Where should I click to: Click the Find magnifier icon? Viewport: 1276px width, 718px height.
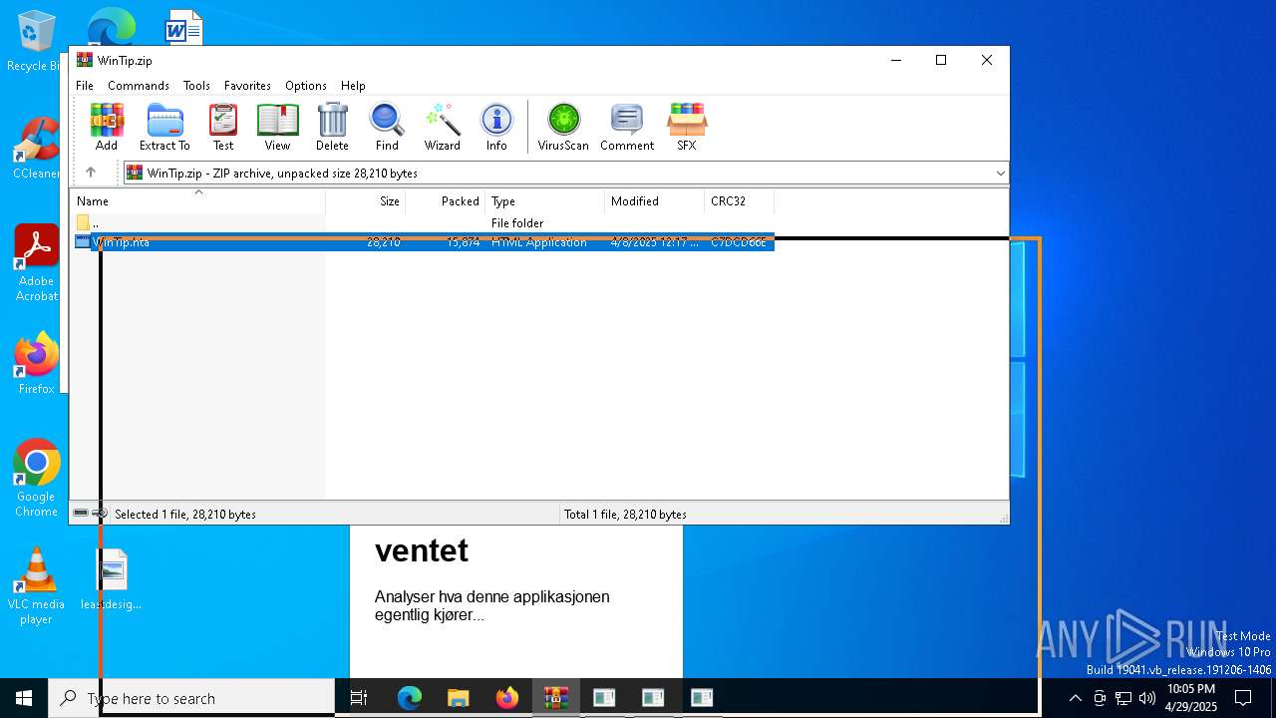point(387,127)
